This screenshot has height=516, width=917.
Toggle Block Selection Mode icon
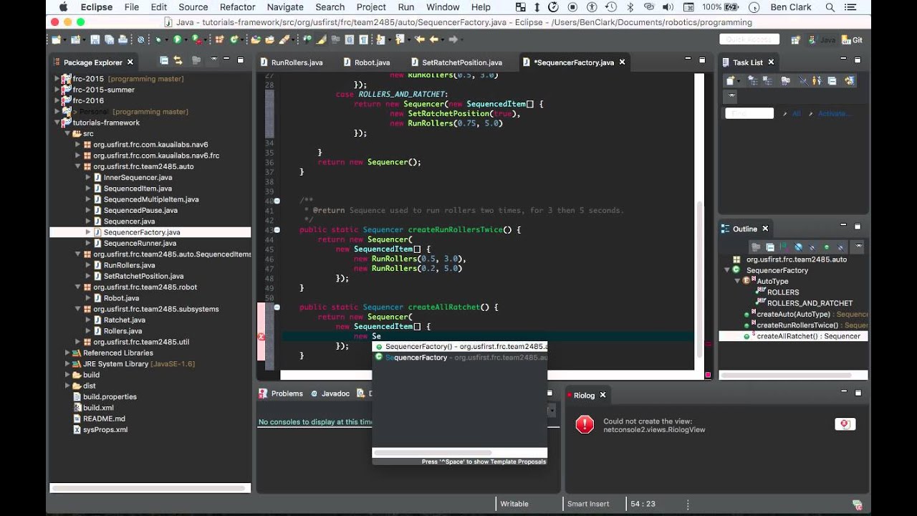[x=349, y=39]
